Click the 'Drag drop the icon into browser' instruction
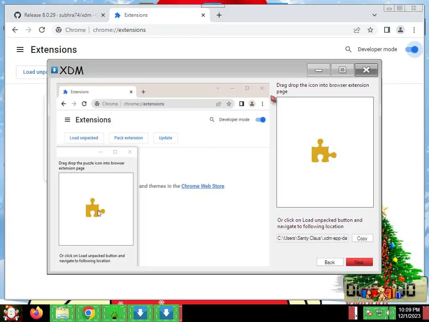Viewport: 429px width, 322px height. click(x=323, y=88)
